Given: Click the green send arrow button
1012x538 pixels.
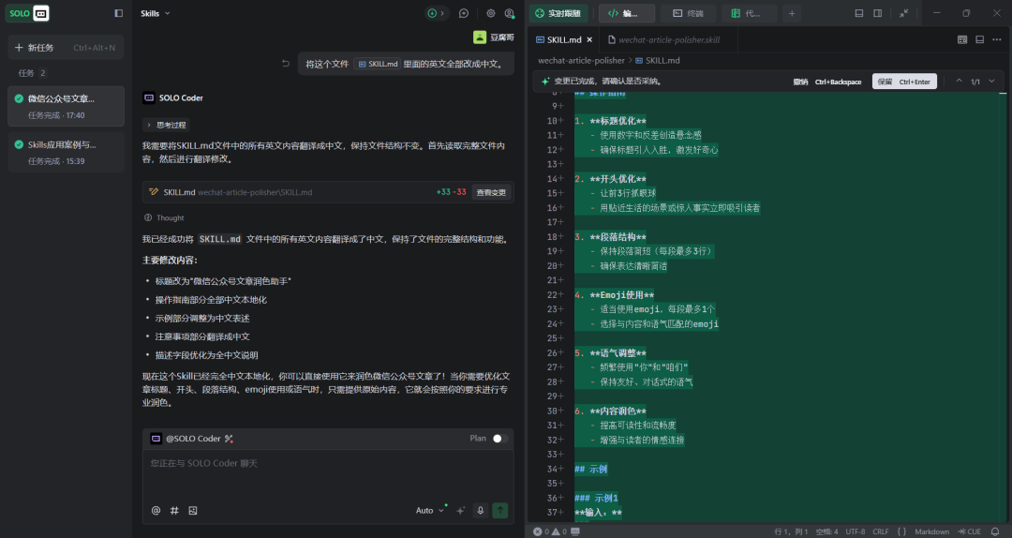Looking at the screenshot, I should click(500, 510).
